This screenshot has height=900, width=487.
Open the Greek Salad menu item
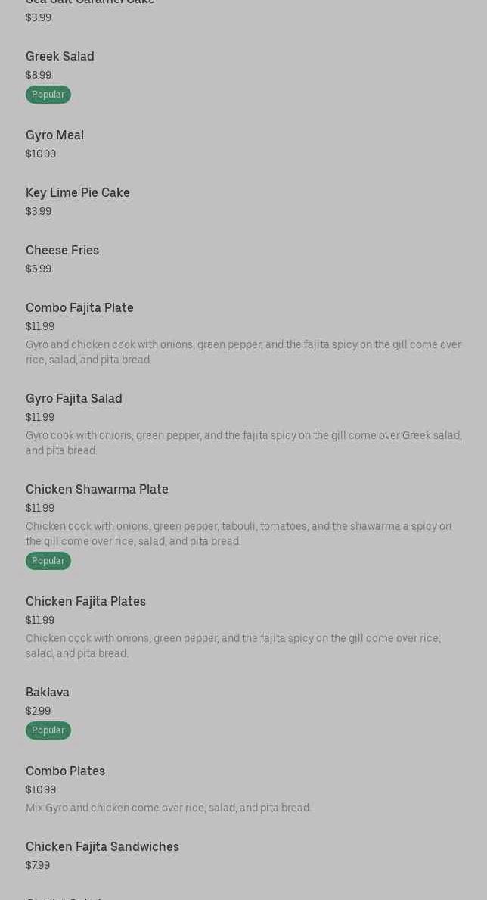[x=60, y=57]
